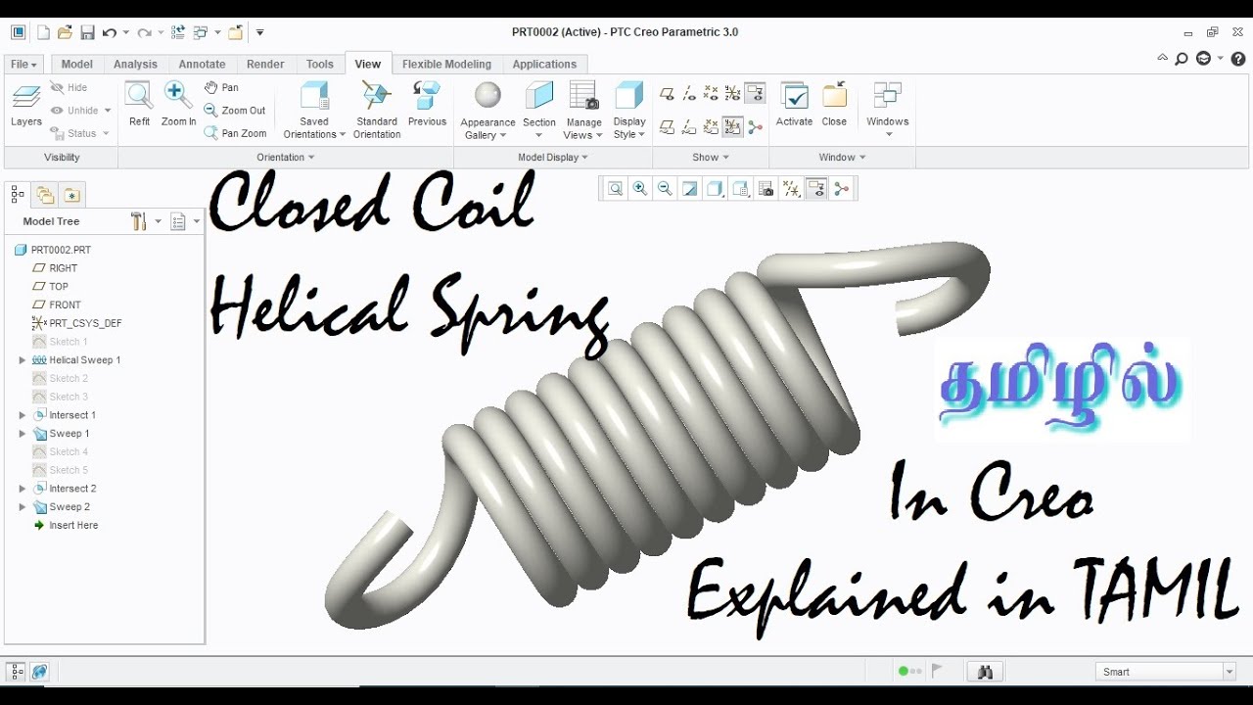Apply Standard Orientation
1253x705 pixels.
[x=377, y=111]
